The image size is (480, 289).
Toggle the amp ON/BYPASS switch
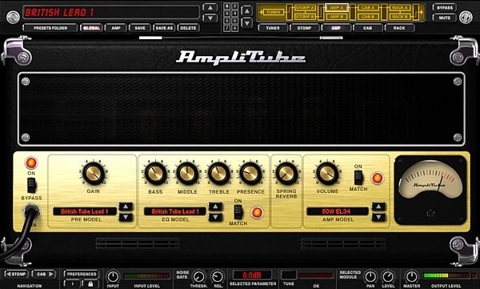(31, 185)
